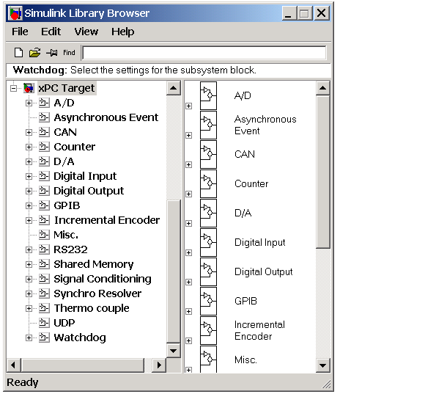Collapse the xPC Target tree node
425x394 pixels.
click(x=13, y=88)
